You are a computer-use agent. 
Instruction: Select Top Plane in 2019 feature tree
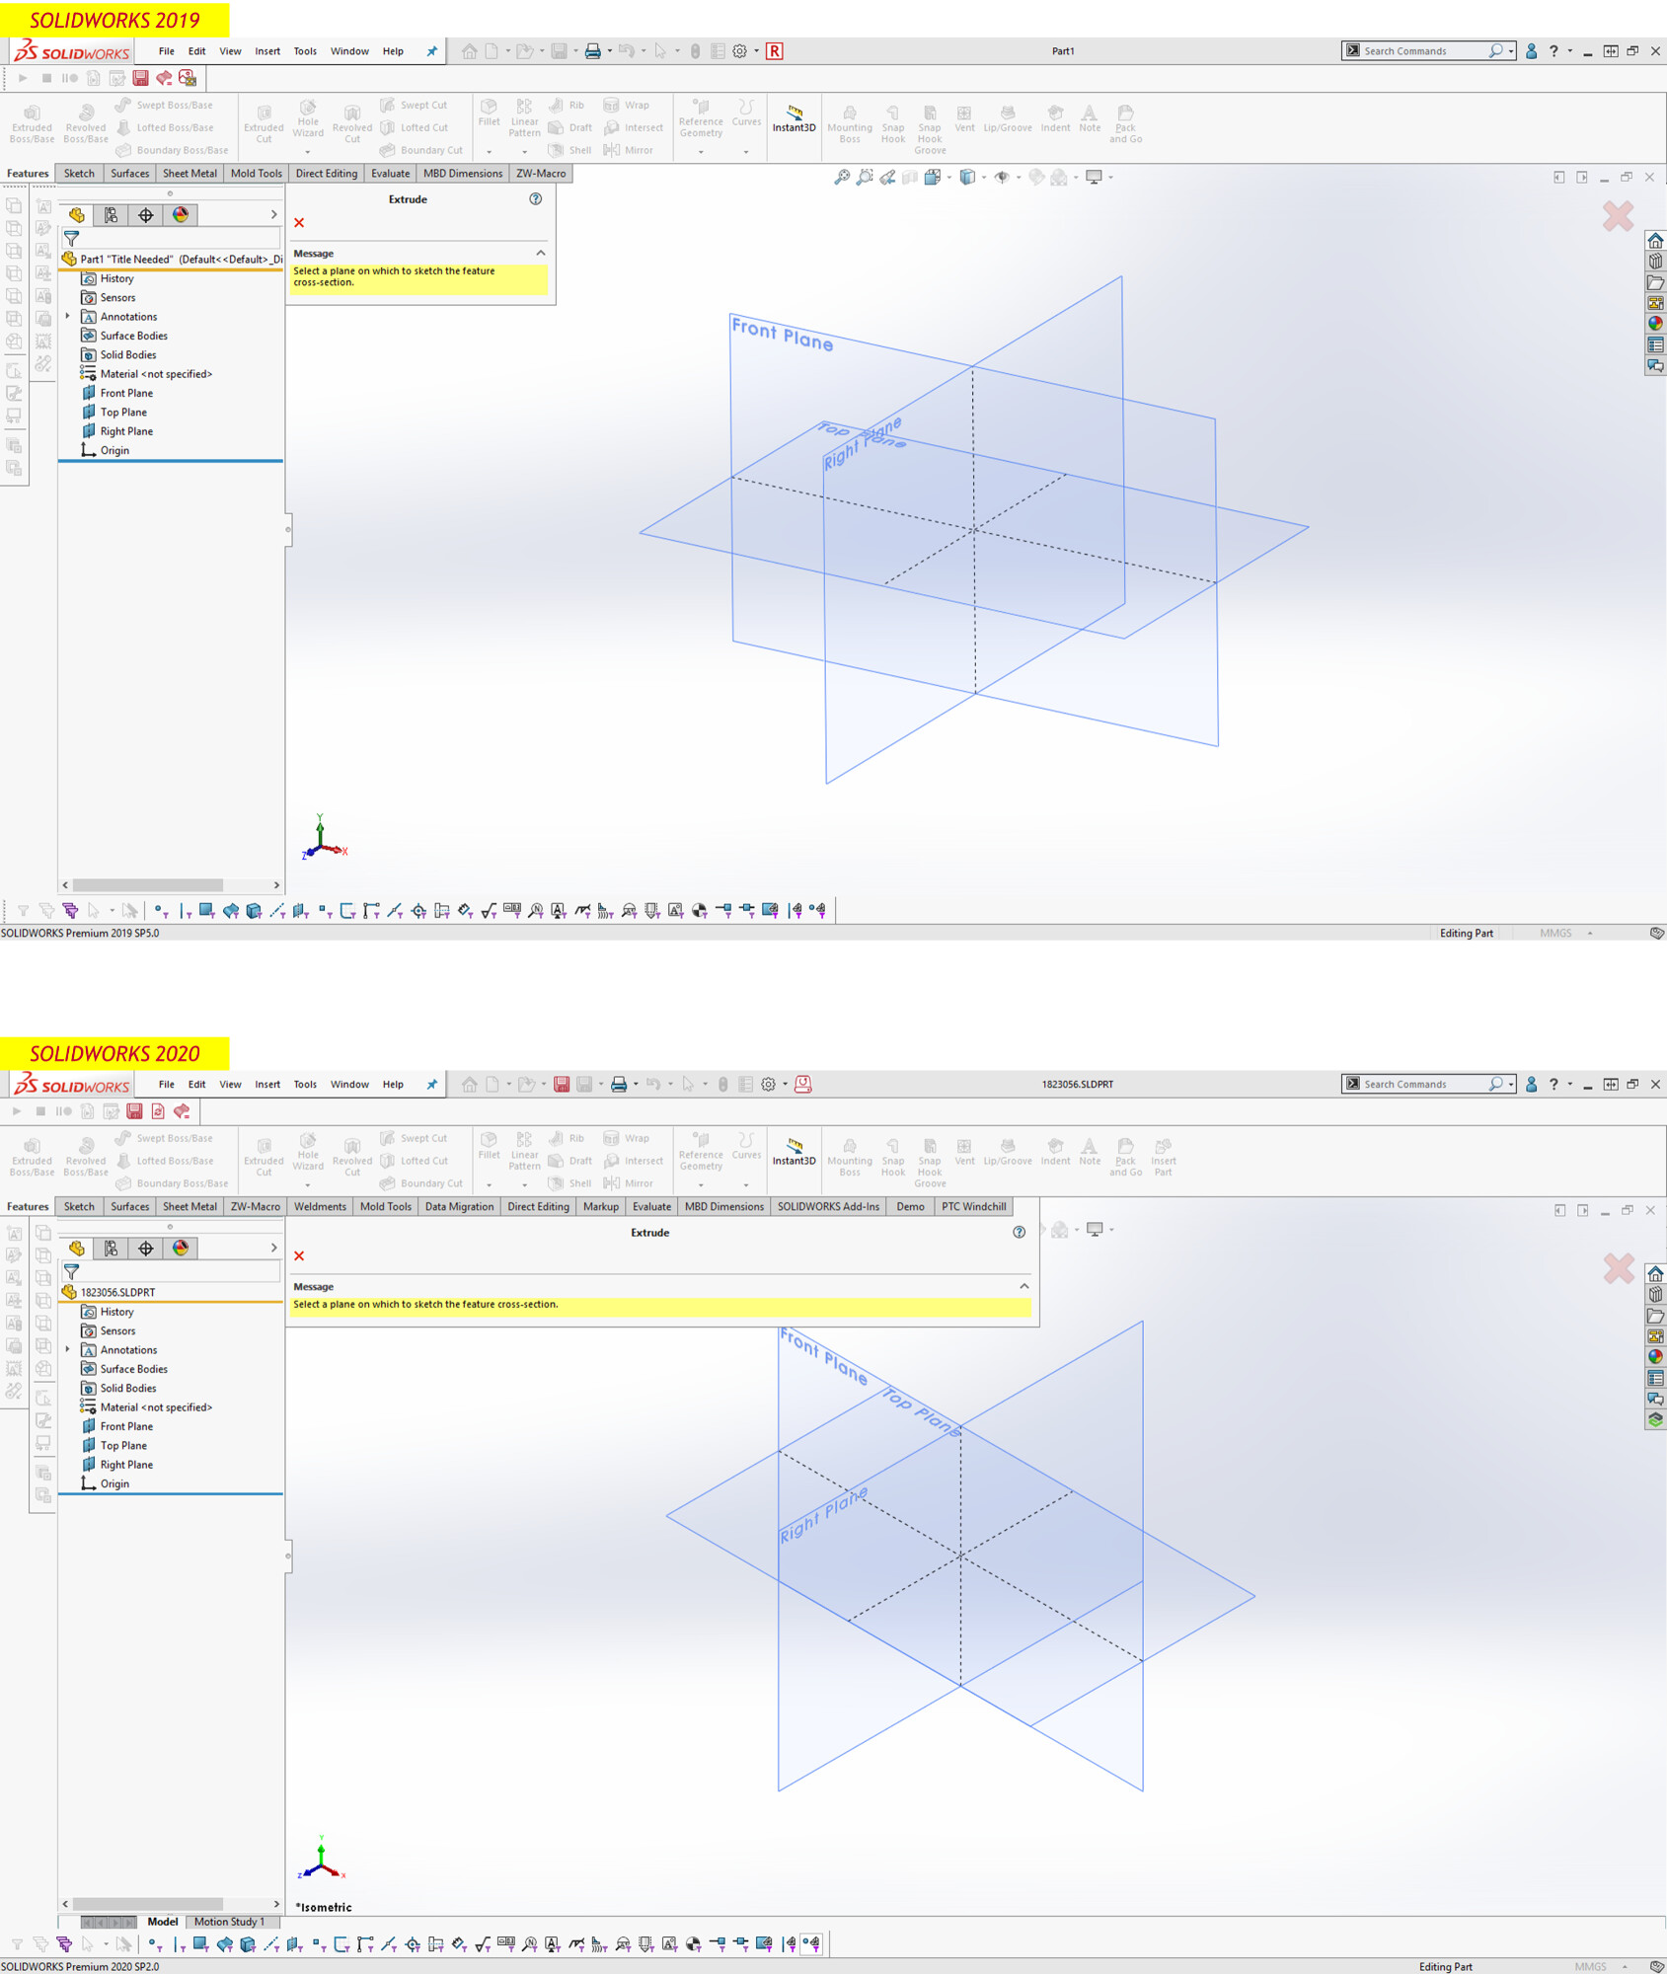pos(123,413)
